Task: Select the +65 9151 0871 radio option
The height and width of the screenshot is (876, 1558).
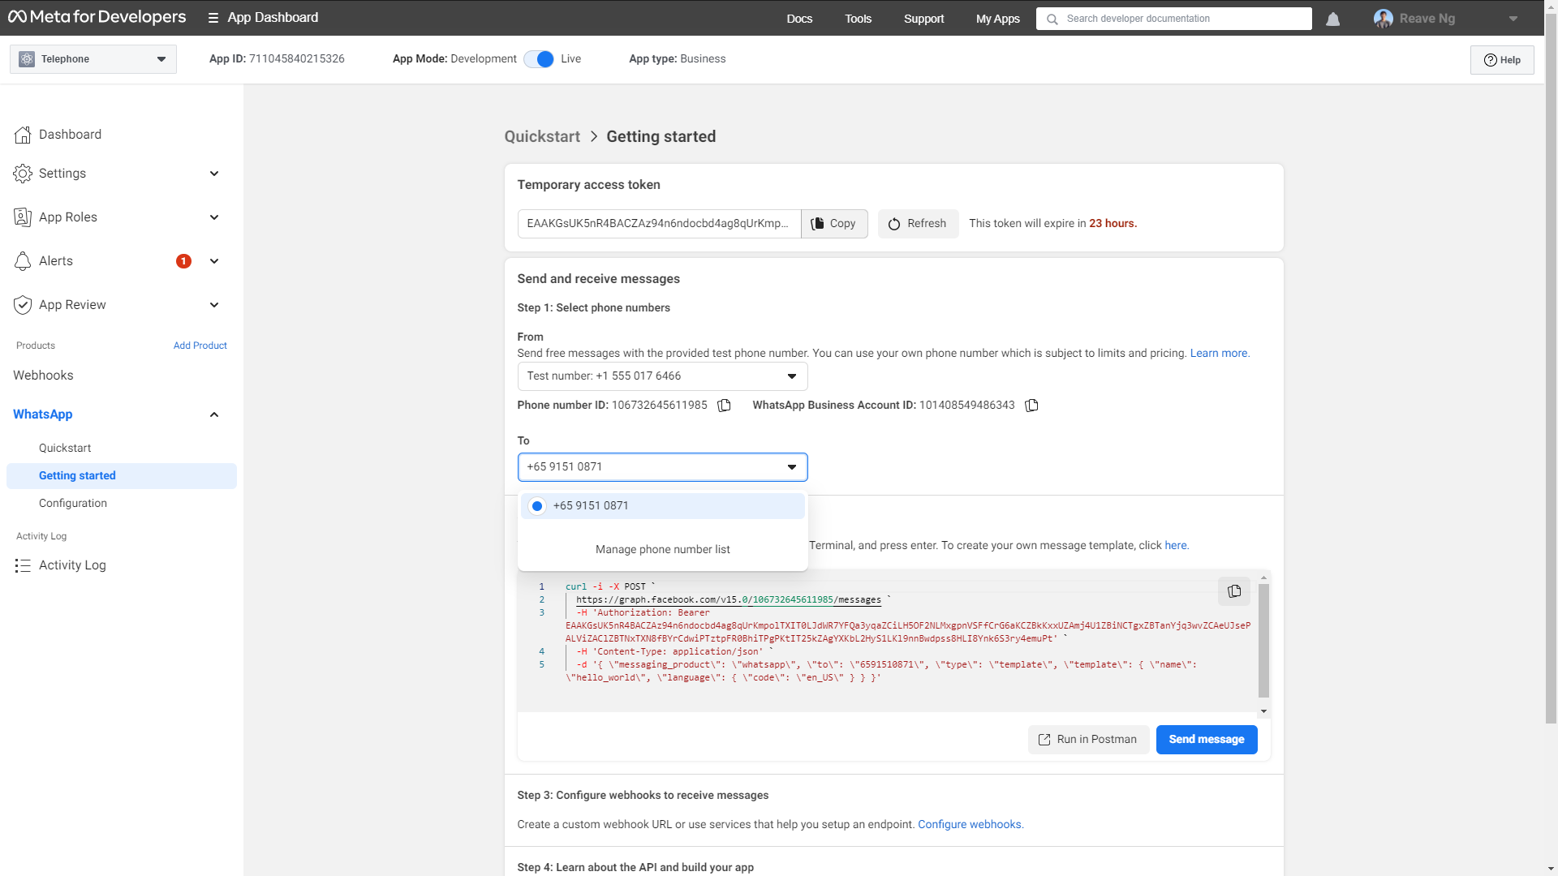Action: coord(536,506)
